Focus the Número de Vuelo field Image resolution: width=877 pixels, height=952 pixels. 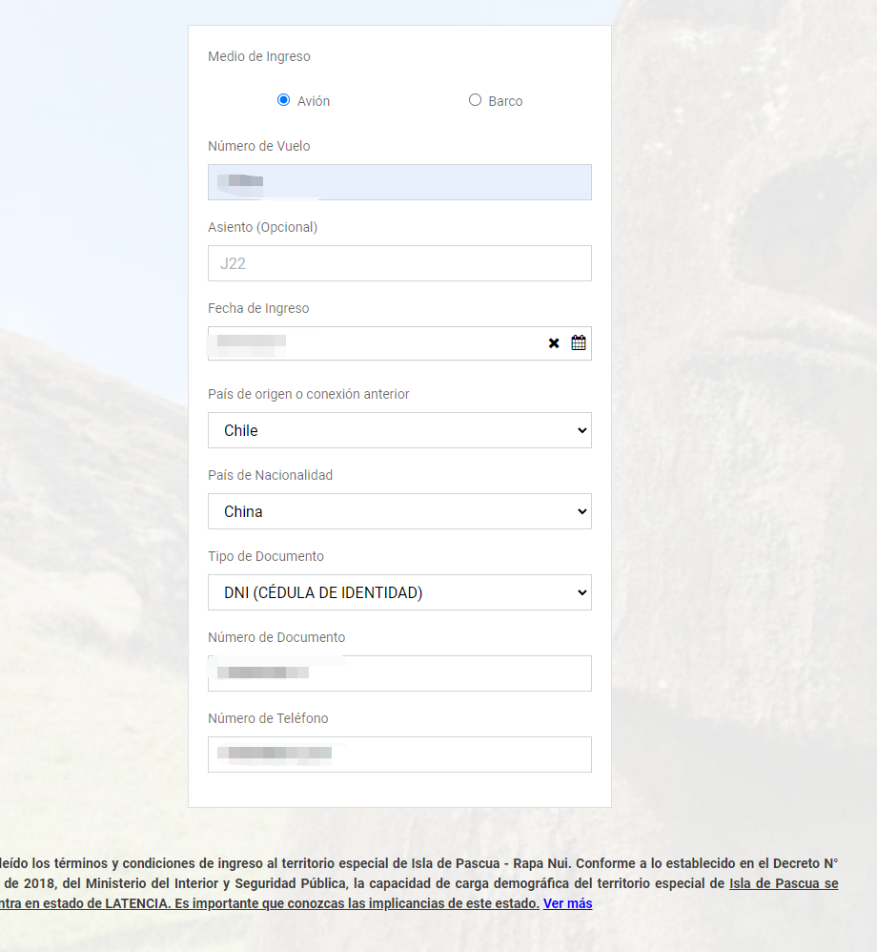(x=399, y=182)
